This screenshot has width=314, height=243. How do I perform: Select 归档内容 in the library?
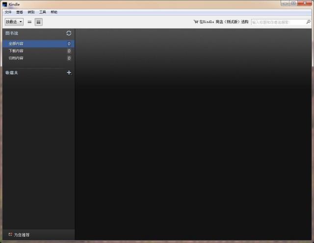pyautogui.click(x=38, y=58)
